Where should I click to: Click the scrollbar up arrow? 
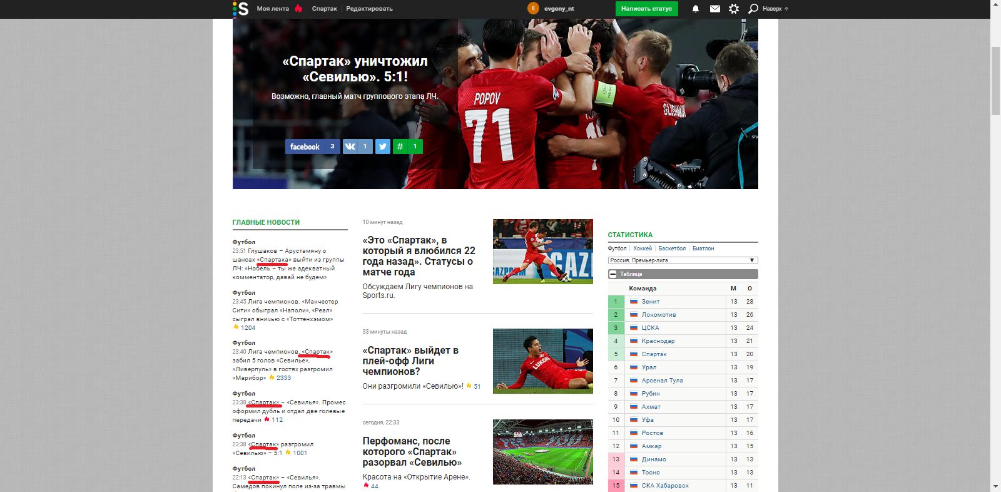point(995,5)
